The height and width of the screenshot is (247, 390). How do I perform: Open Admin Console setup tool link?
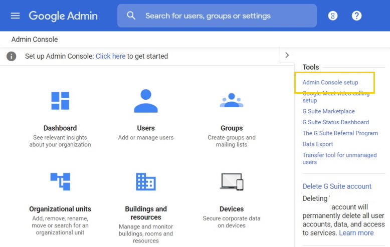[x=330, y=82]
